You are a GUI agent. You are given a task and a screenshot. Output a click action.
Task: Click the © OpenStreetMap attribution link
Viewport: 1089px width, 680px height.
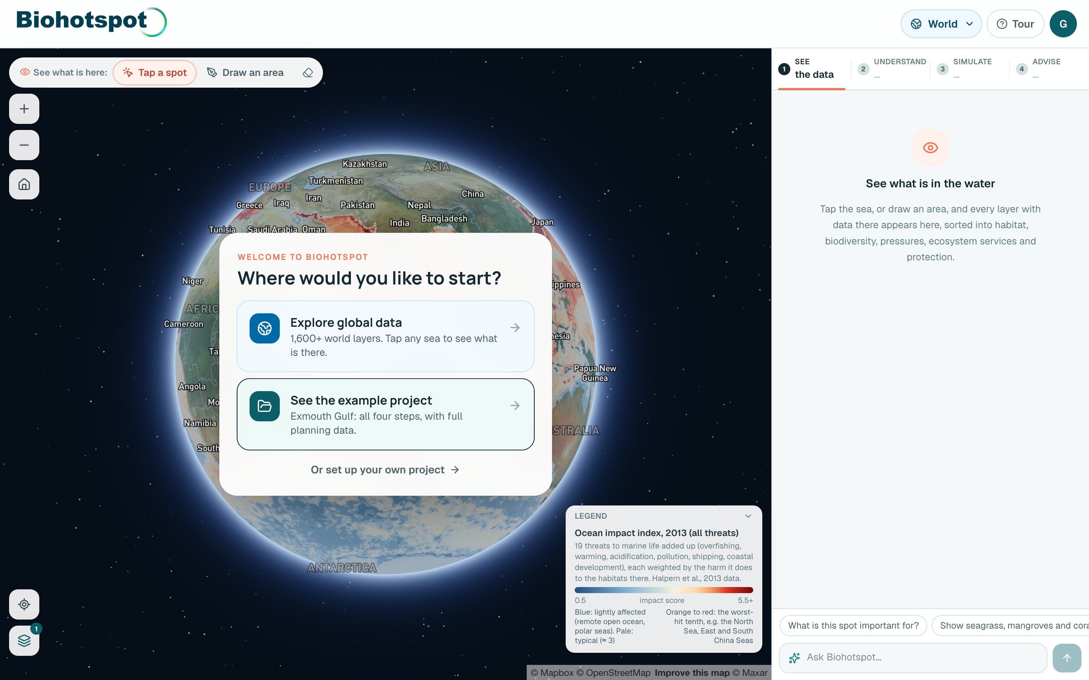(x=614, y=673)
